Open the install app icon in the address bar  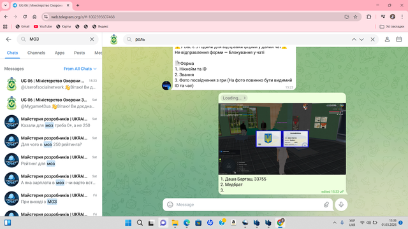coord(347,17)
